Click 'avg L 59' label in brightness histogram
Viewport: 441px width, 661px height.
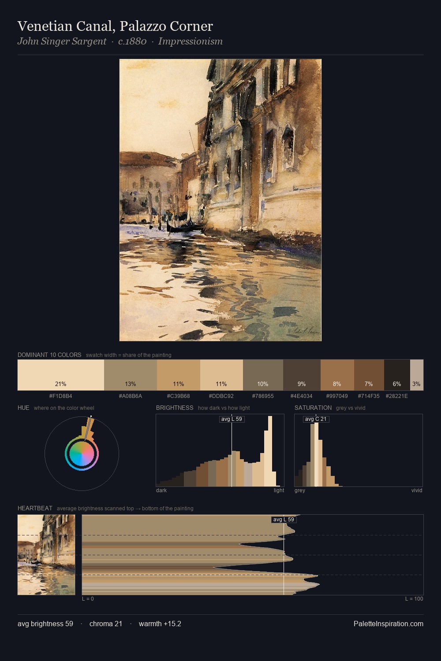coord(232,419)
